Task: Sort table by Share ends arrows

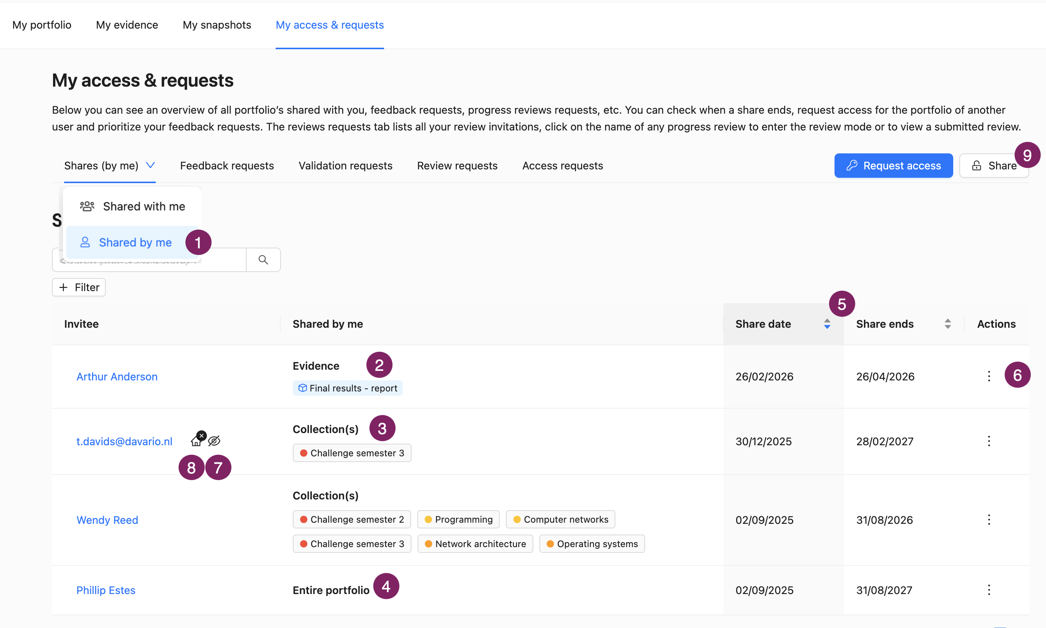Action: pos(948,324)
